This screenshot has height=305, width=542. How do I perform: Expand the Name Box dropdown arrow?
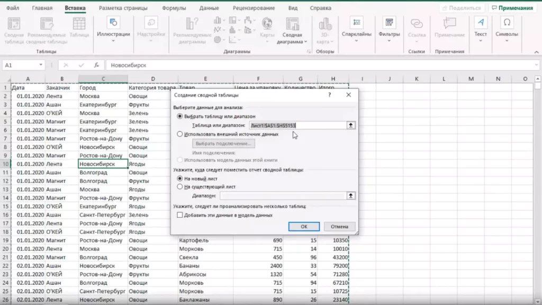pos(41,65)
